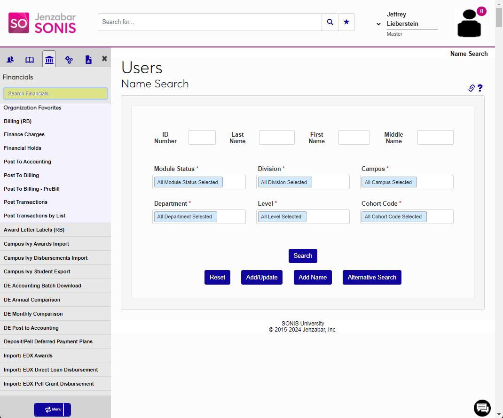
Task: Select the course book module icon
Action: click(29, 59)
